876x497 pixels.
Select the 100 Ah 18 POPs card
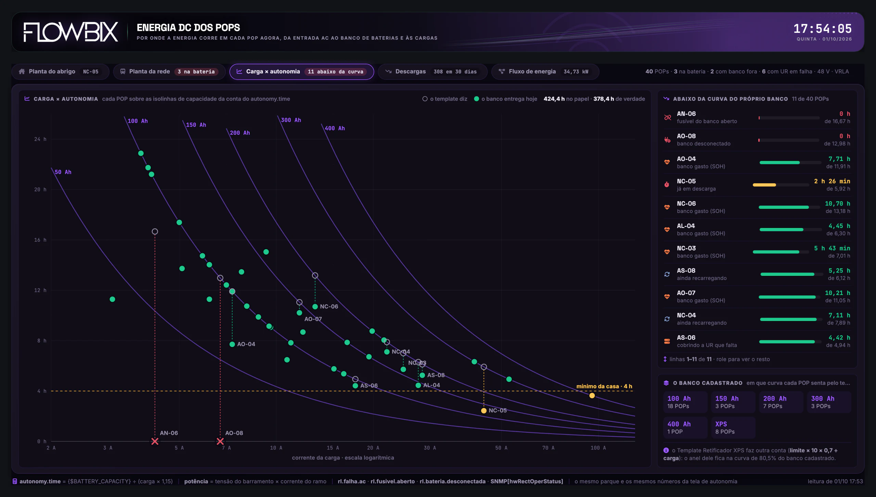coord(685,402)
